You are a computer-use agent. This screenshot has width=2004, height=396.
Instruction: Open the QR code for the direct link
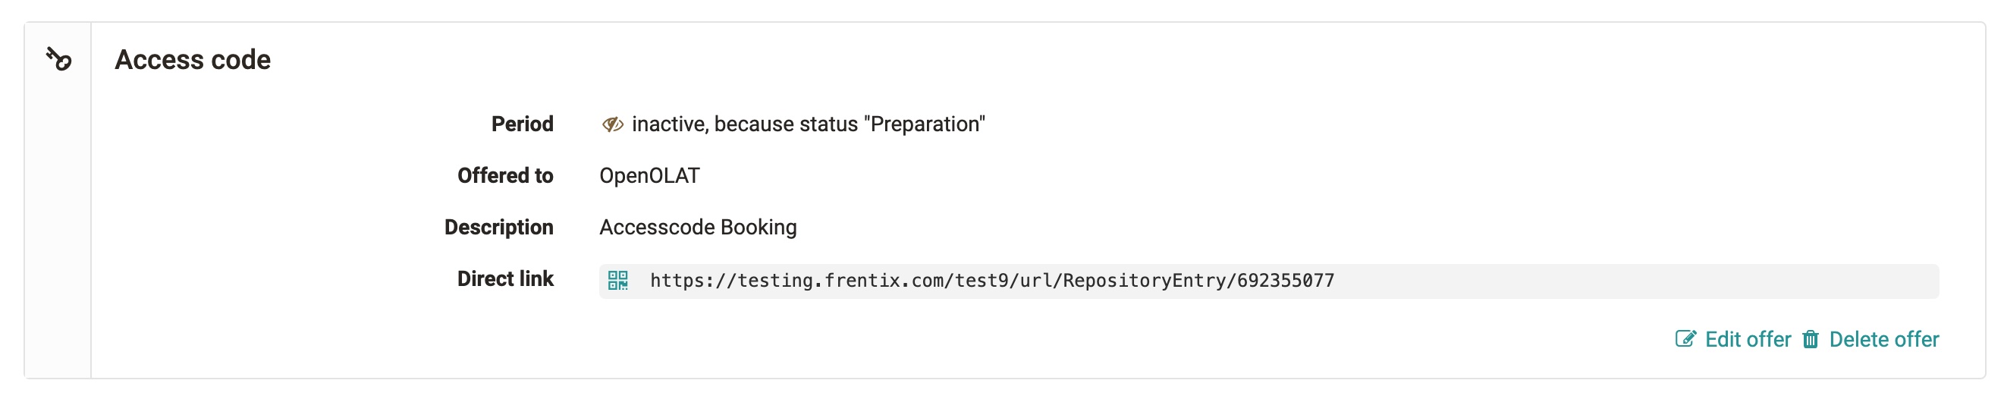click(617, 281)
